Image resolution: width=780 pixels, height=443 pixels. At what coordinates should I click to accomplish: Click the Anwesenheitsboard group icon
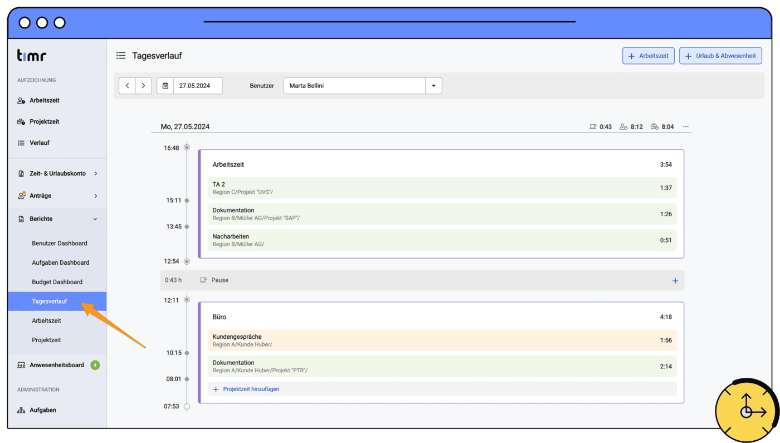[21, 365]
